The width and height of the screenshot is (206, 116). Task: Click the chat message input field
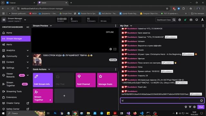coord(162,101)
